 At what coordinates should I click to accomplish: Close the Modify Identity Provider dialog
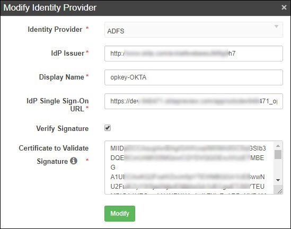[284, 7]
